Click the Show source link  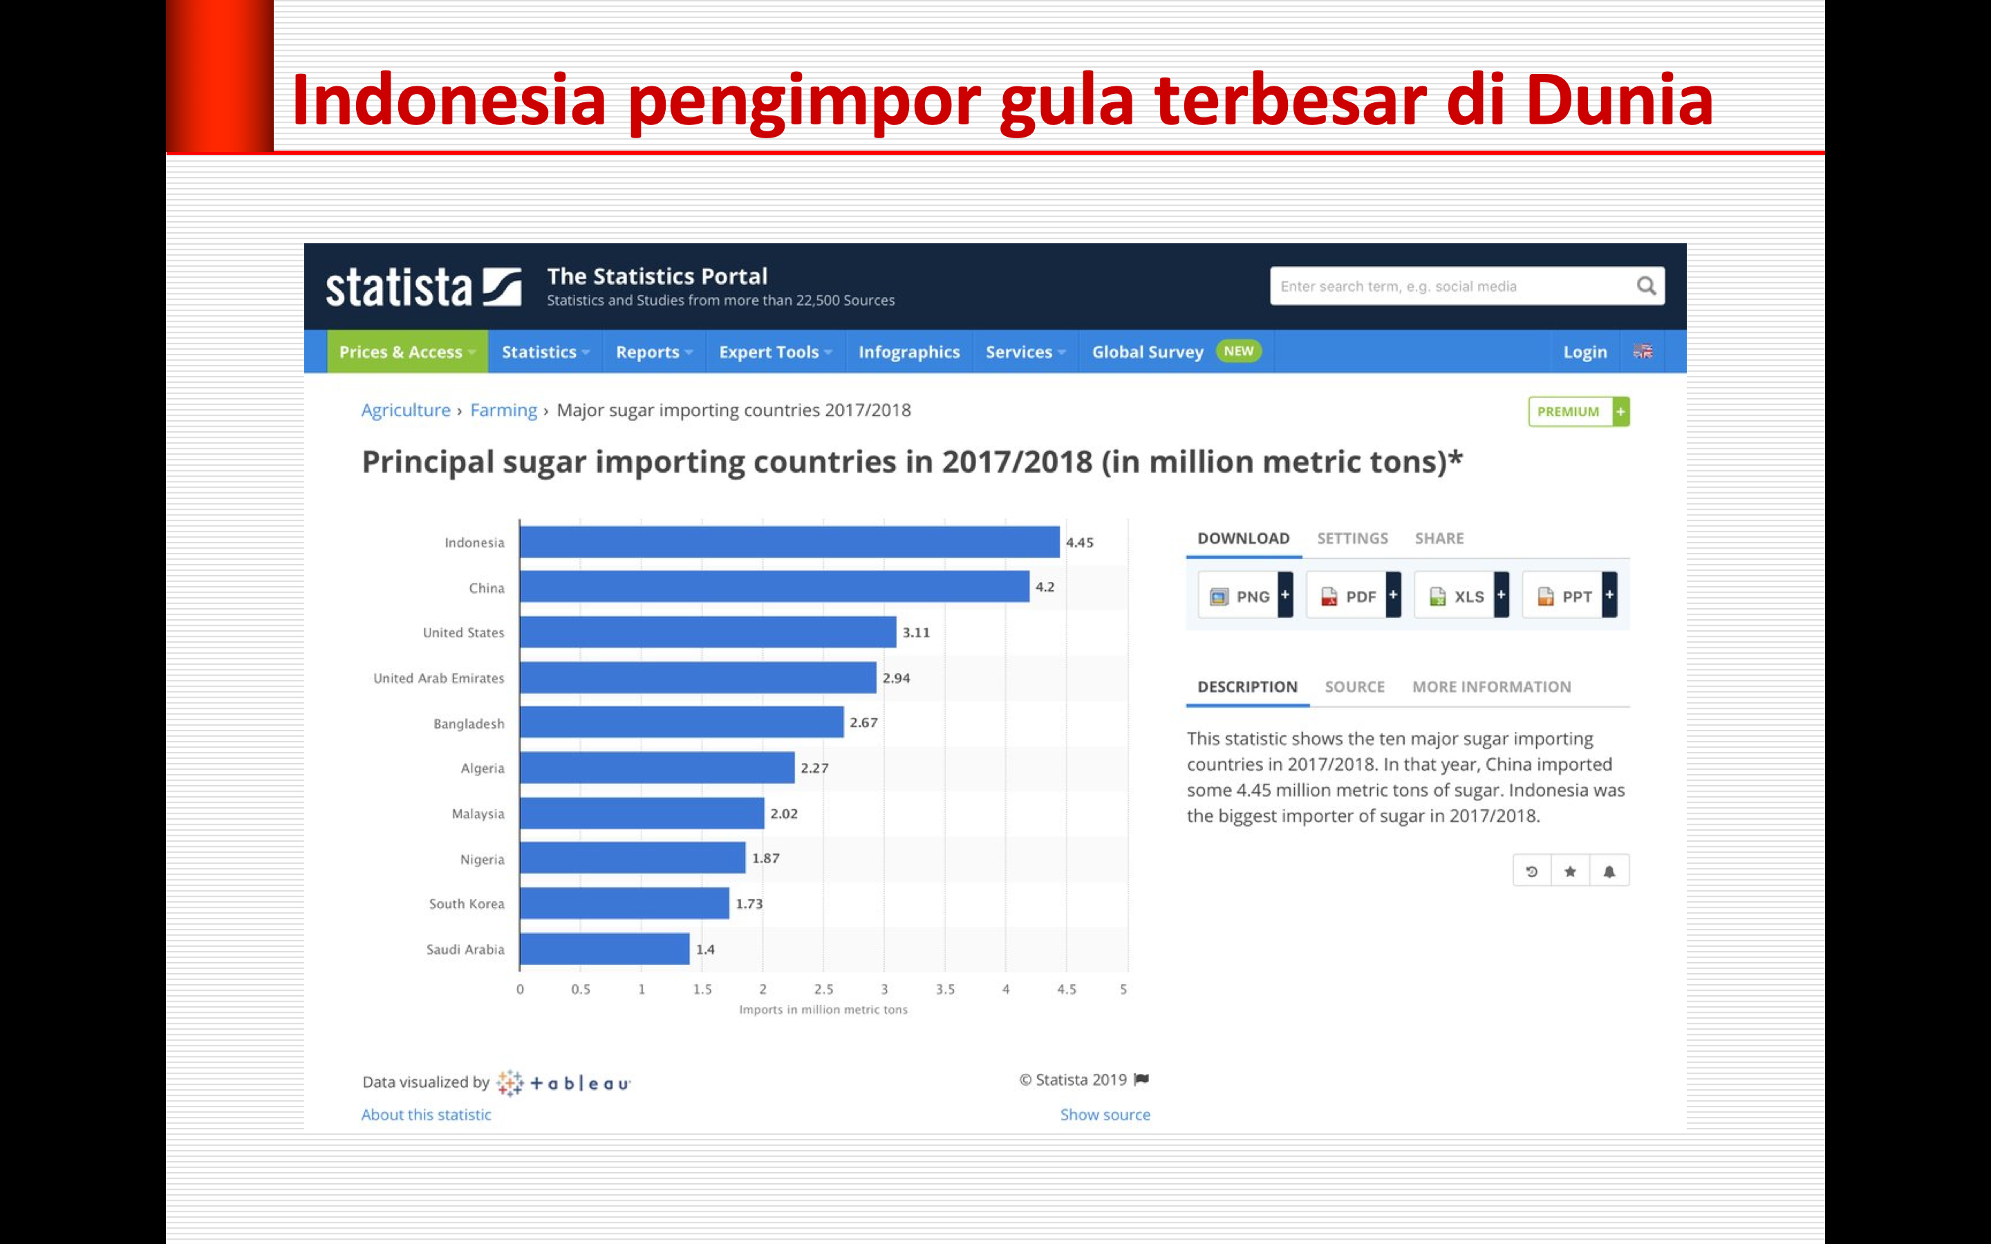click(1105, 1114)
